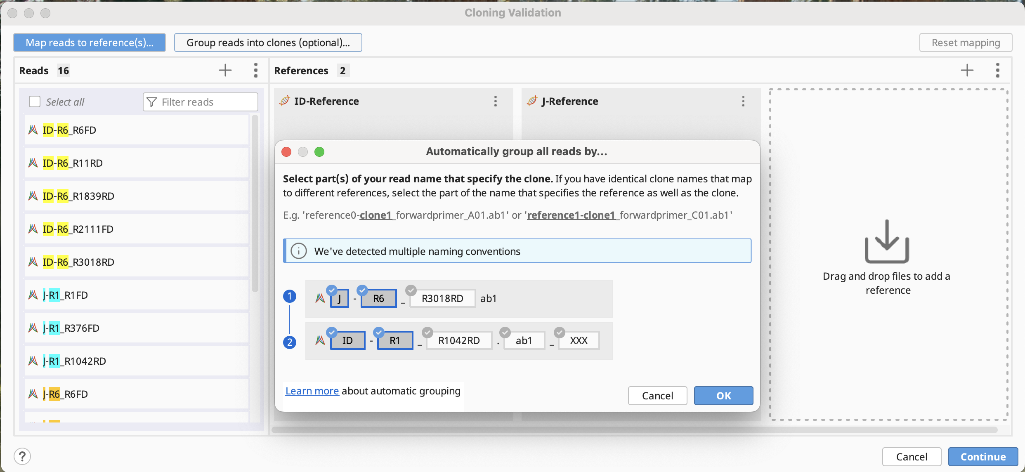
Task: Deselect the R6 name part in row 1
Action: (x=378, y=298)
